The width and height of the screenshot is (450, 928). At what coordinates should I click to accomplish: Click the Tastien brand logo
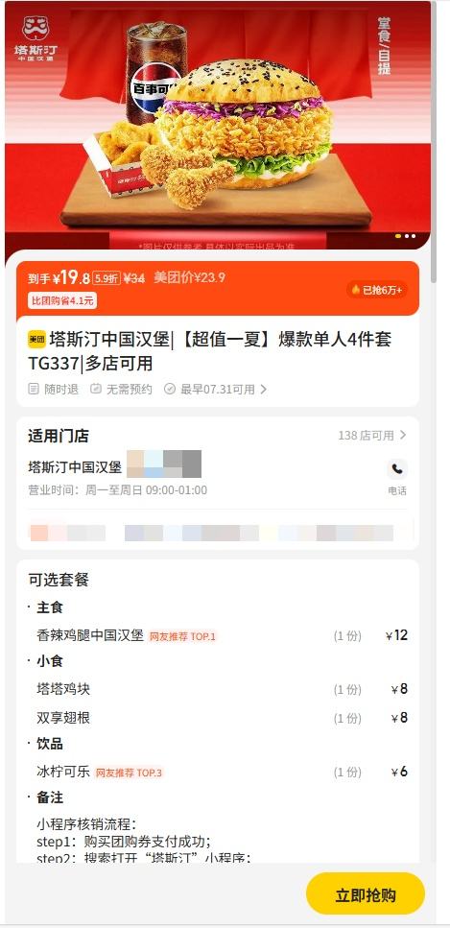(36, 38)
